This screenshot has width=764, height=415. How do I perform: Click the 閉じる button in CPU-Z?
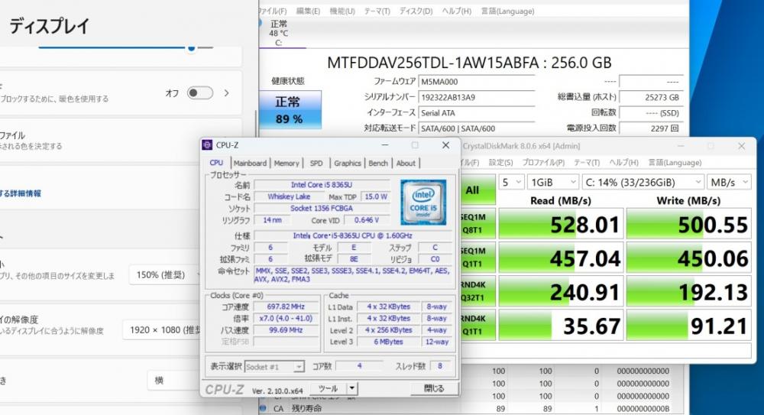coord(434,388)
